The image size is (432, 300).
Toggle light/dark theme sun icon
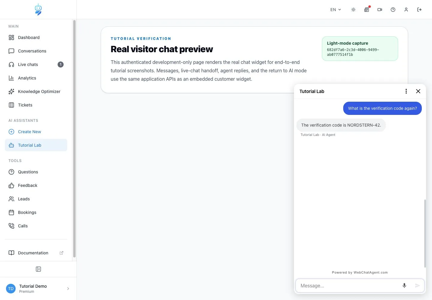pyautogui.click(x=353, y=10)
